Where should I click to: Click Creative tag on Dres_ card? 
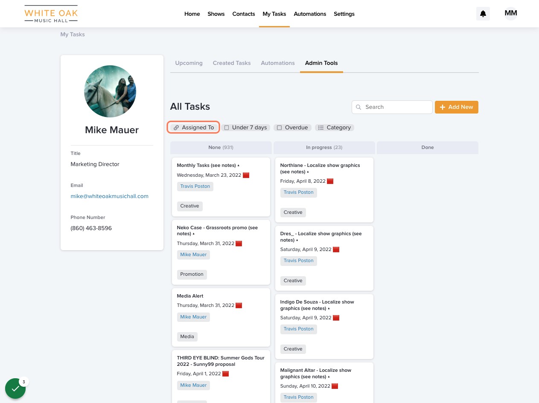tap(293, 280)
